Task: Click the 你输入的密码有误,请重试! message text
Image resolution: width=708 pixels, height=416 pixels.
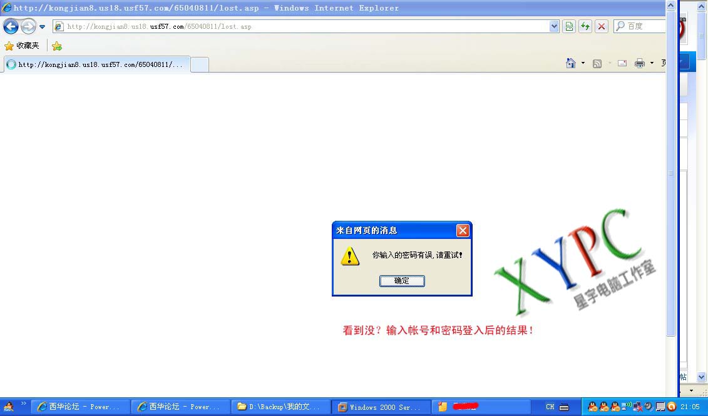Action: coord(417,255)
